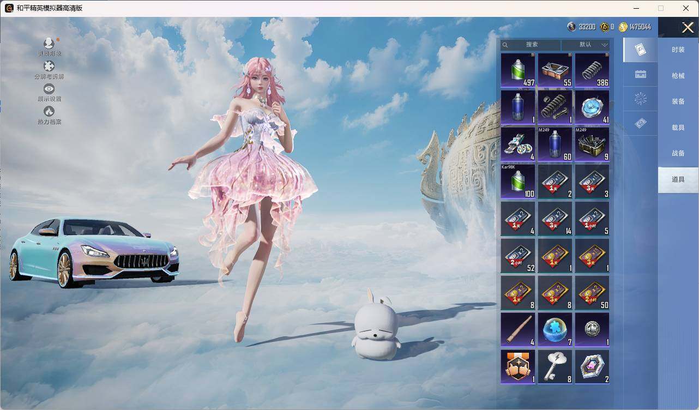Viewport: 699px width, 410px height.
Task: Select the firework sparkle sub-category icon
Action: [641, 99]
